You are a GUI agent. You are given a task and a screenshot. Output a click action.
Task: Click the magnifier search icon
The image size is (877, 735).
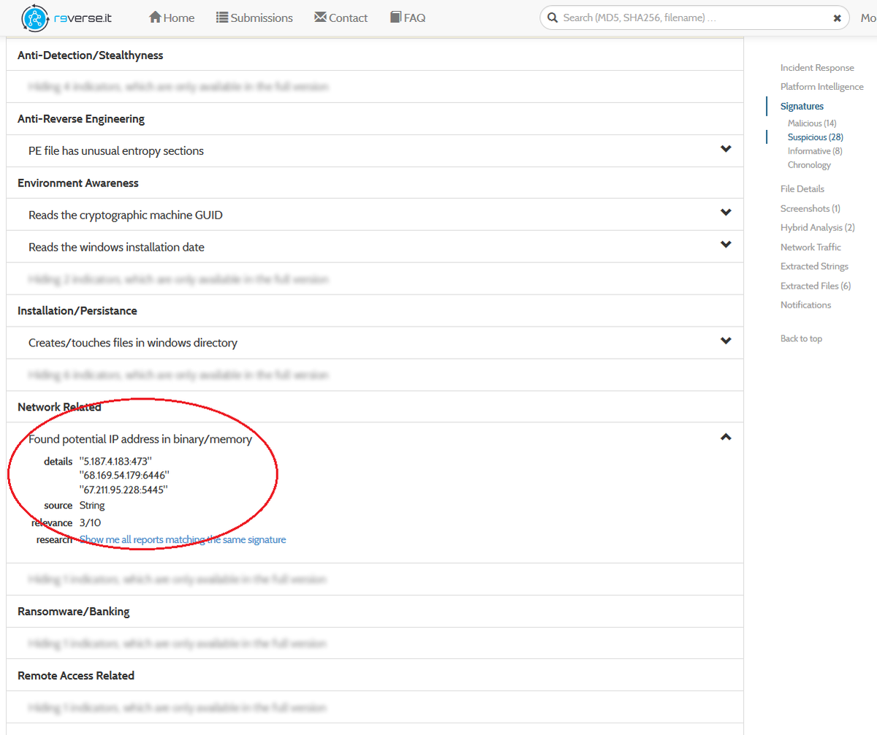pyautogui.click(x=553, y=18)
